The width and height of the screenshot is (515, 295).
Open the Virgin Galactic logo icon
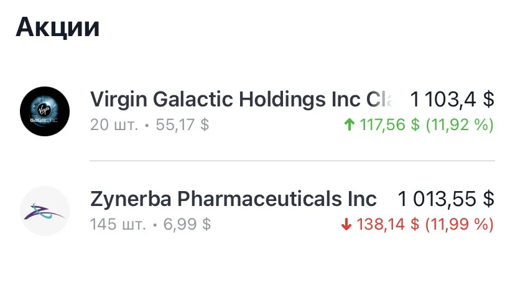(x=45, y=111)
